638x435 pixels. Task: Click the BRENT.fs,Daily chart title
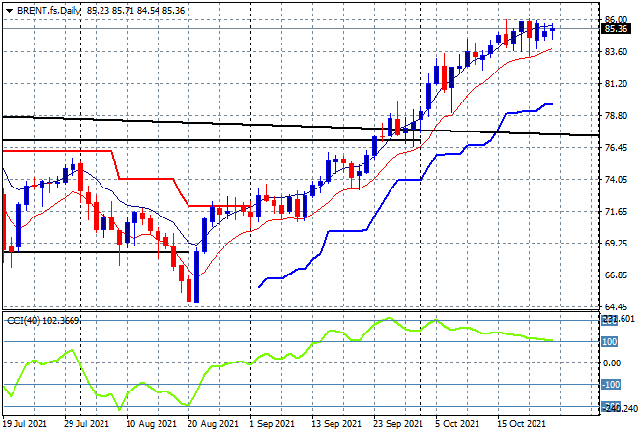tap(49, 11)
